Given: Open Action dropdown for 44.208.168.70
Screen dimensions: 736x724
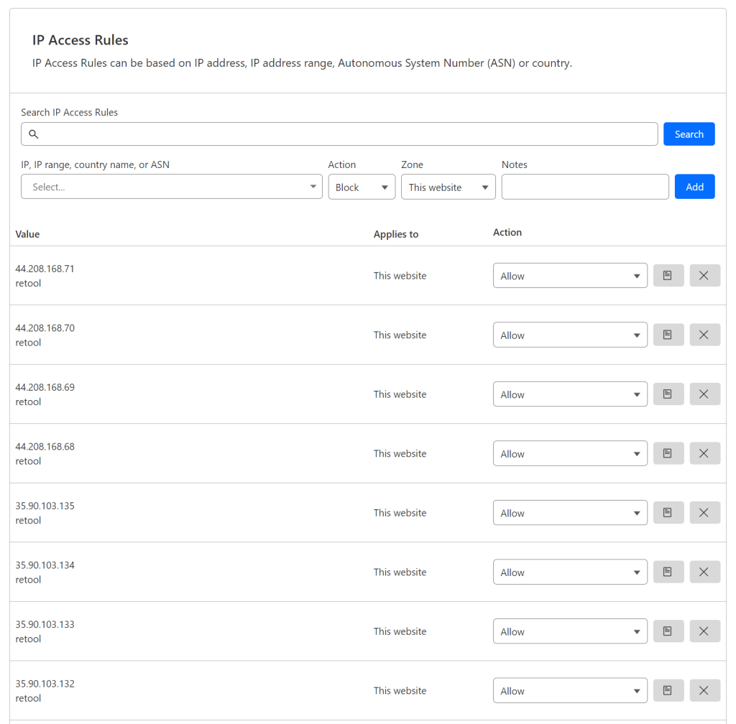Looking at the screenshot, I should click(x=570, y=335).
